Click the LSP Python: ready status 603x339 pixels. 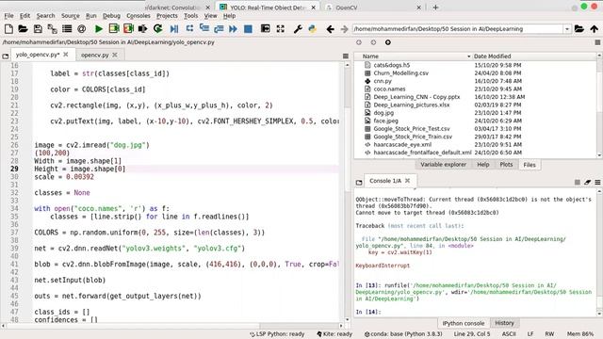pos(277,334)
